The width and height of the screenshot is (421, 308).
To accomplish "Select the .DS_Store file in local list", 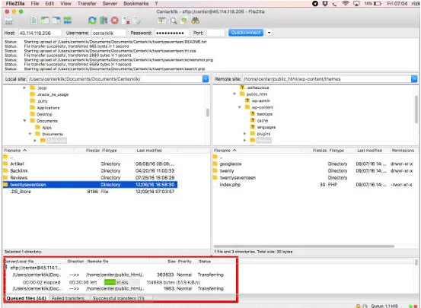I will tap(90, 192).
